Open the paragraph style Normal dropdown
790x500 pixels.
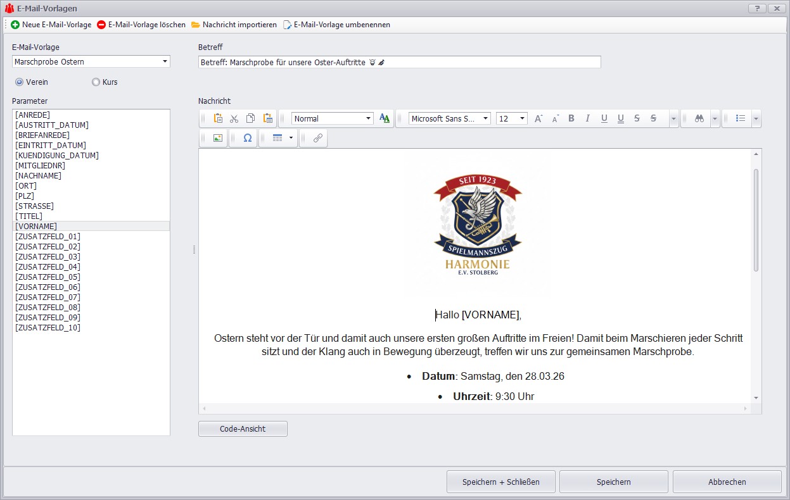(368, 118)
